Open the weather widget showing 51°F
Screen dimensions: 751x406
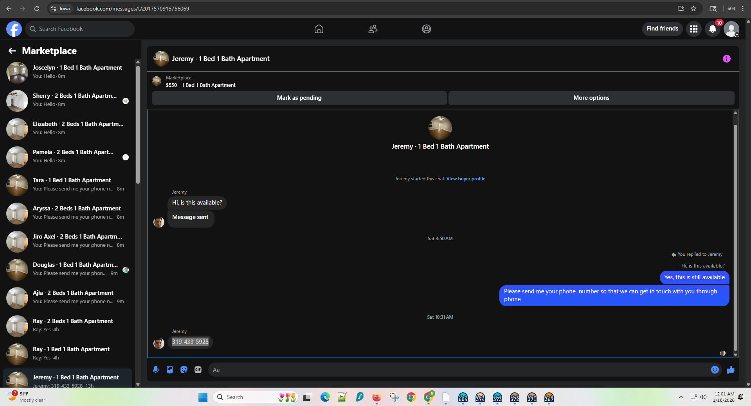pyautogui.click(x=26, y=397)
